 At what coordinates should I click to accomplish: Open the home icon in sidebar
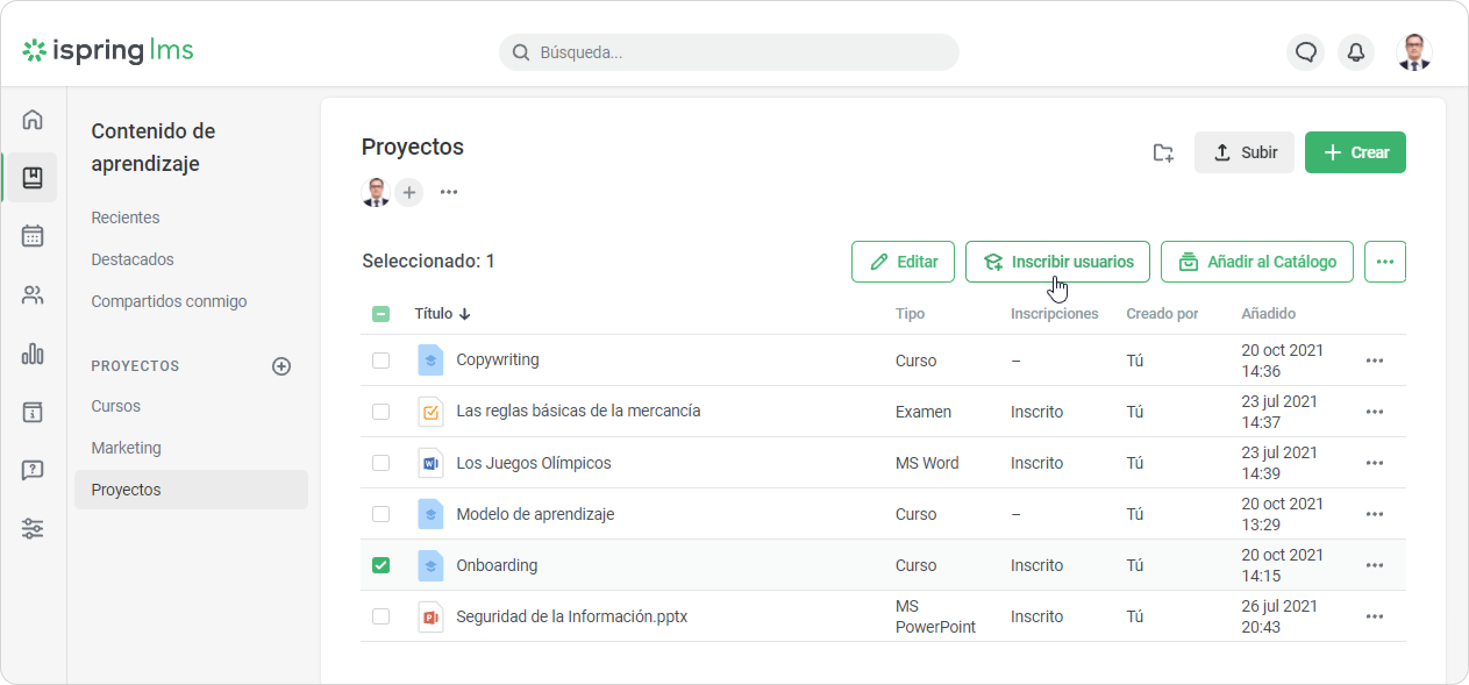coord(33,119)
